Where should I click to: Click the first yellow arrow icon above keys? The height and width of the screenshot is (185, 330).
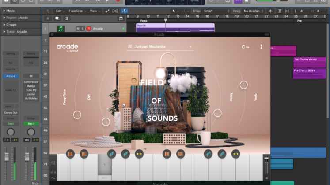click(139, 154)
